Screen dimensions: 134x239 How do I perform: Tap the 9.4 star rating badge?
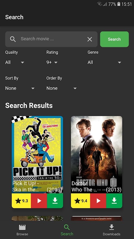(x=80, y=201)
